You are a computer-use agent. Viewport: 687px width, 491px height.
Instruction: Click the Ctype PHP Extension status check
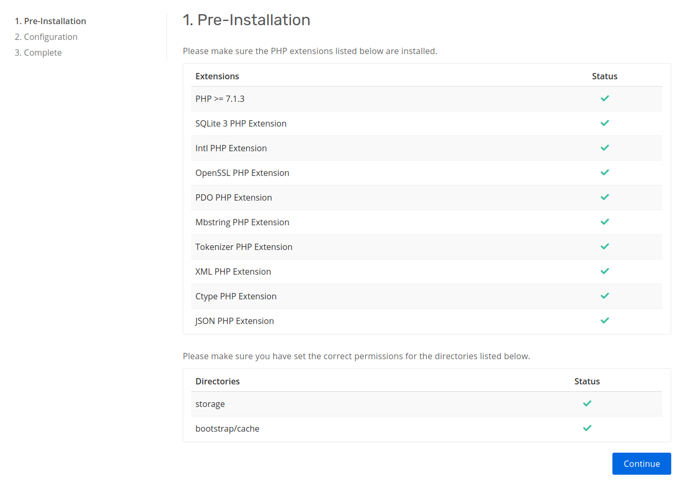[x=605, y=296]
